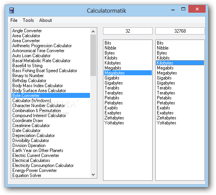Select Combination & Permutation entry
This screenshot has height=195, width=216.
[x=51, y=111]
